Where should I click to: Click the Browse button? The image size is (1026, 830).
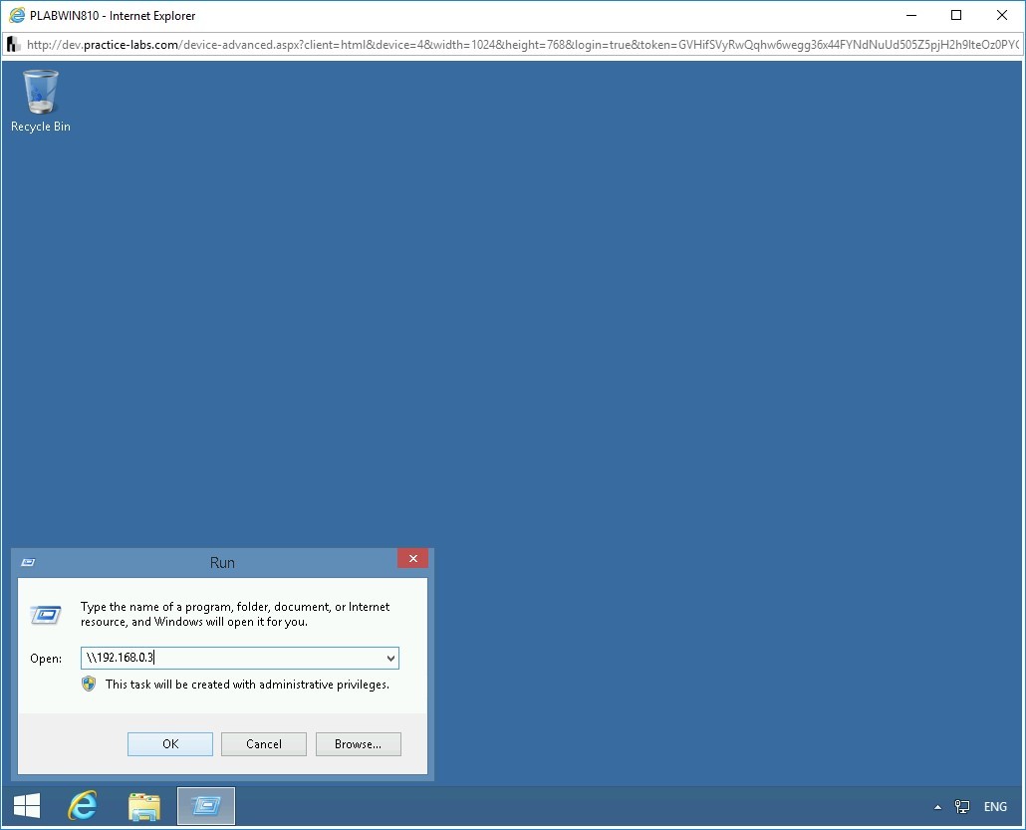(x=358, y=743)
